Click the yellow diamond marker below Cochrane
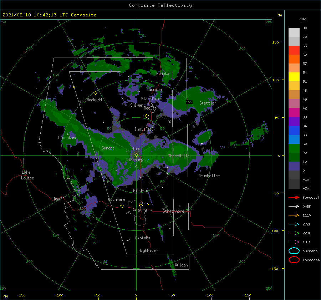This screenshot has width=321, height=300. pos(122,206)
